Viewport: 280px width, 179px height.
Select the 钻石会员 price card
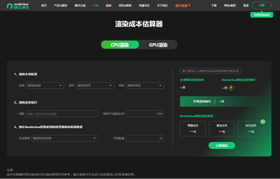click(x=251, y=129)
